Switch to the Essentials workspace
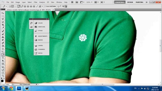162x91 pixels. pos(120,2)
